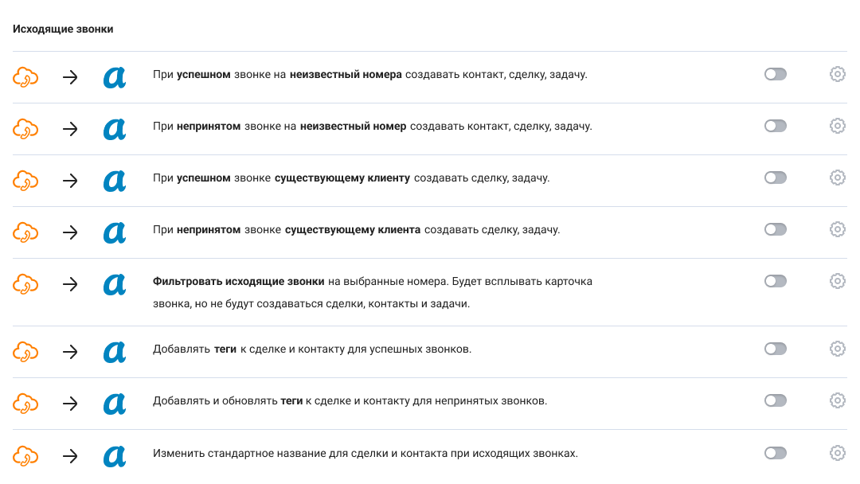Switch on successful call to existing client rule
Screen dimensions: 860x484
click(775, 178)
